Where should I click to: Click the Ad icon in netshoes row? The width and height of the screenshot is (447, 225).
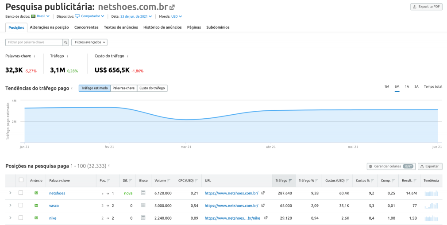(x=36, y=194)
